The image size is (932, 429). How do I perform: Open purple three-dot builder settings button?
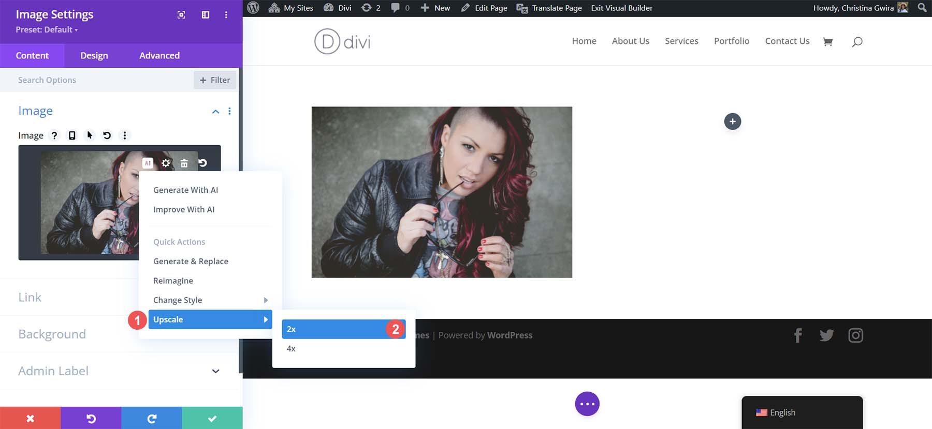[x=587, y=404]
